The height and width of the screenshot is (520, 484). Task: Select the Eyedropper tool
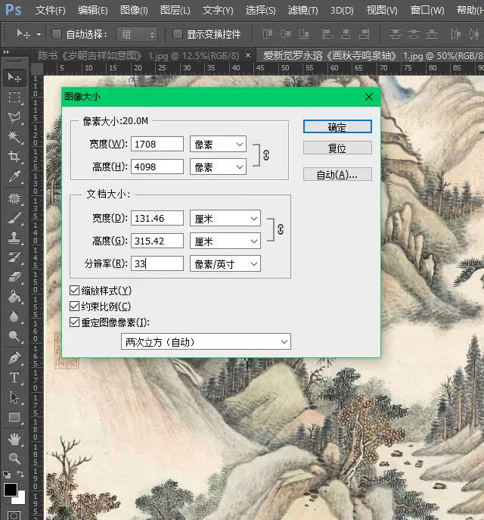coord(14,176)
